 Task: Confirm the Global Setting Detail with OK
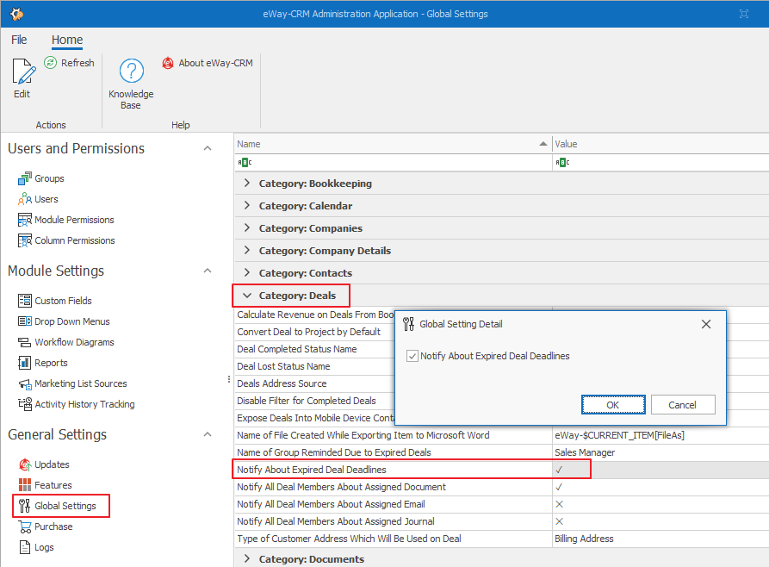click(612, 404)
